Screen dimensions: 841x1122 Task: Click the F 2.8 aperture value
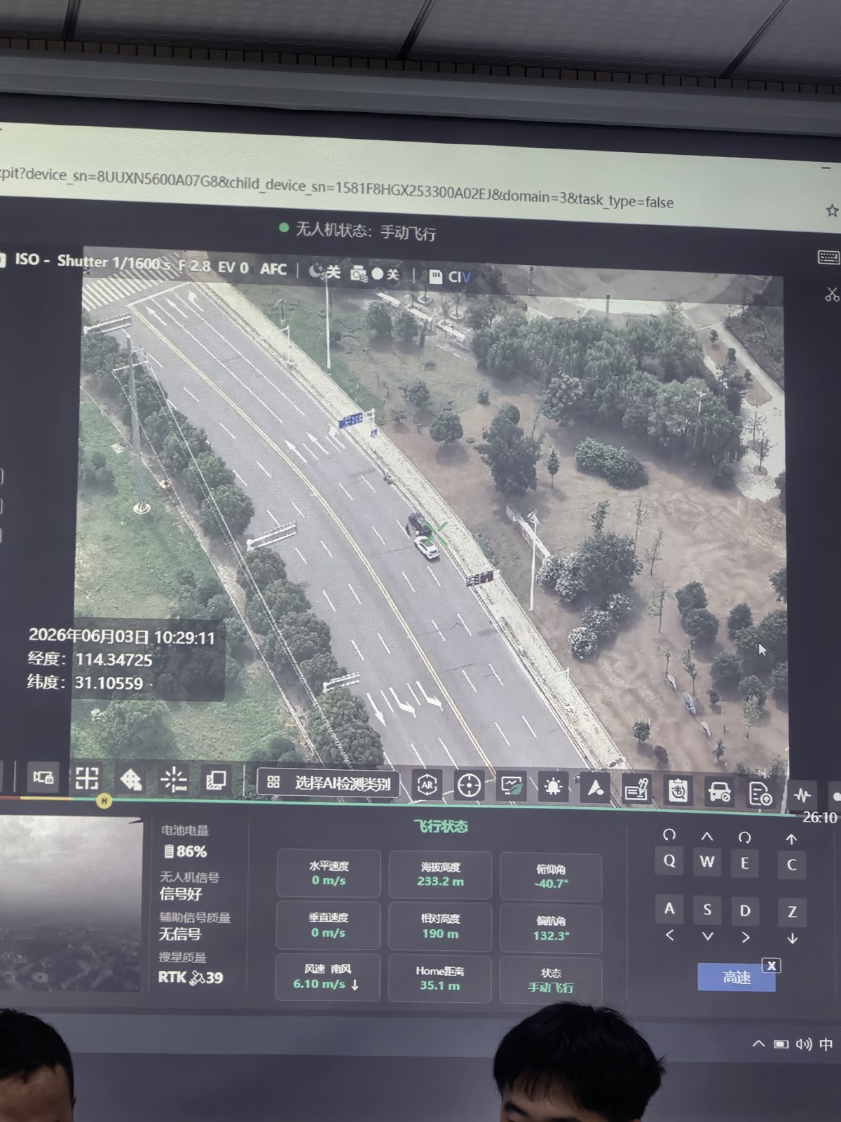click(x=194, y=266)
